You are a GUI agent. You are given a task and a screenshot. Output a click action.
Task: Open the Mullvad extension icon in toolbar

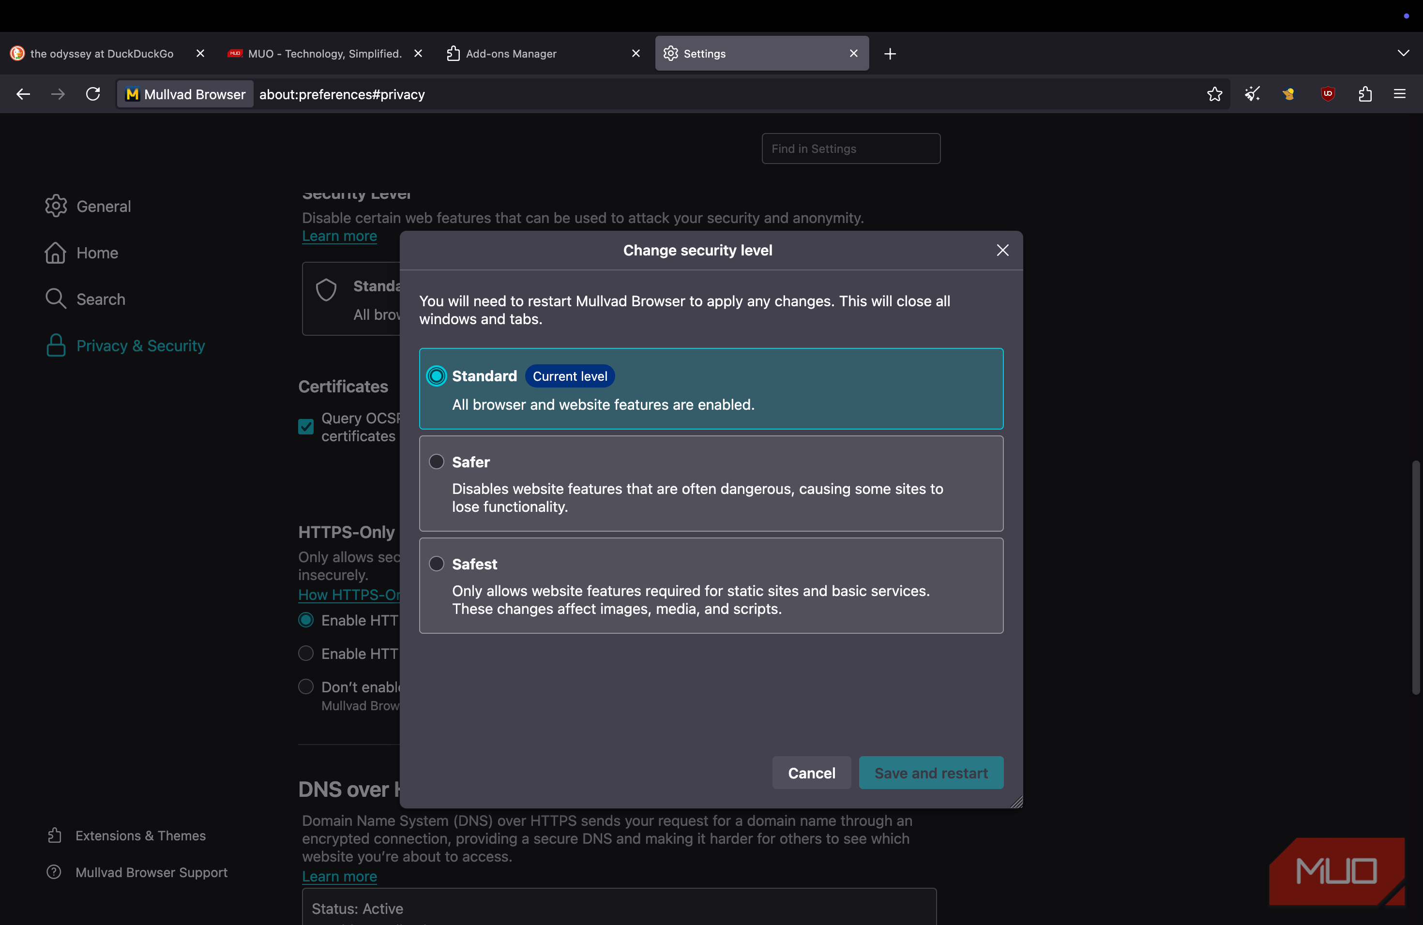pyautogui.click(x=1289, y=94)
